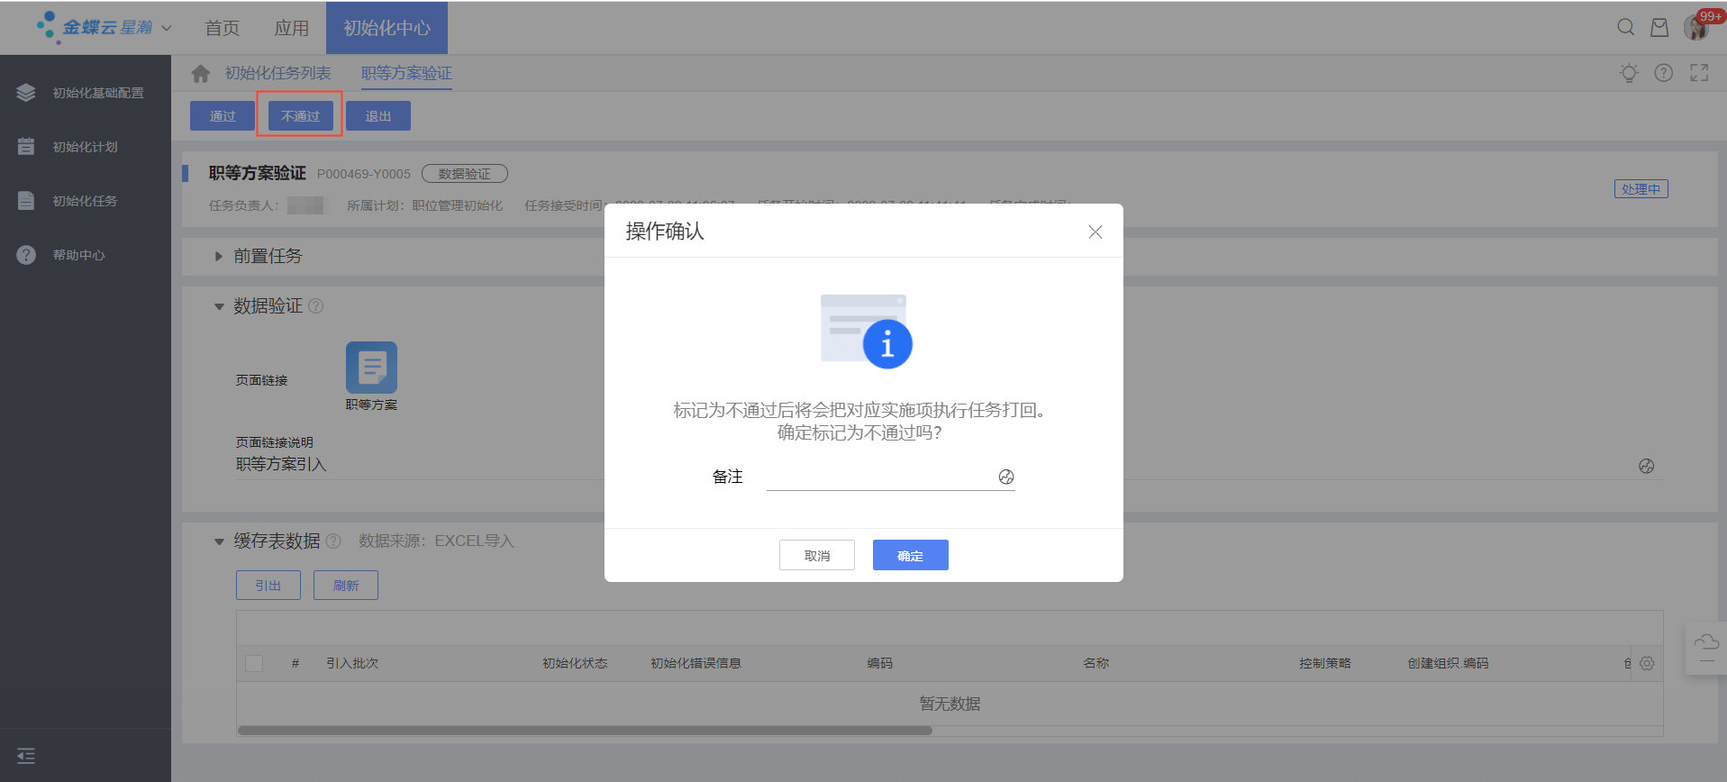Viewport: 1727px width, 782px height.
Task: Open the 职等方案 page link icon
Action: coord(371,368)
